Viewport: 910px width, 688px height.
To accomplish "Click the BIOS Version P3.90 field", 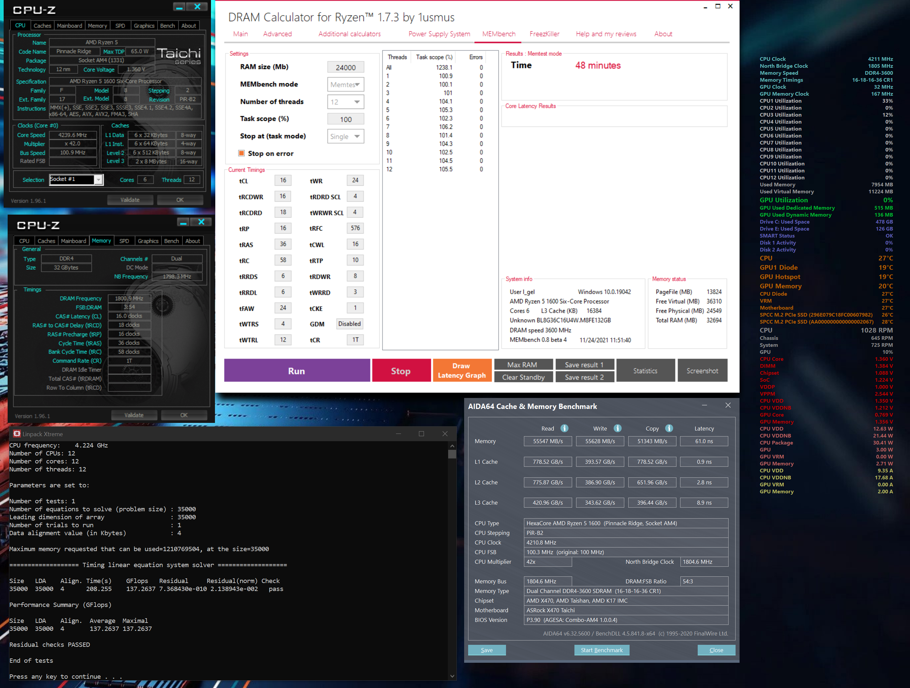I will (626, 620).
